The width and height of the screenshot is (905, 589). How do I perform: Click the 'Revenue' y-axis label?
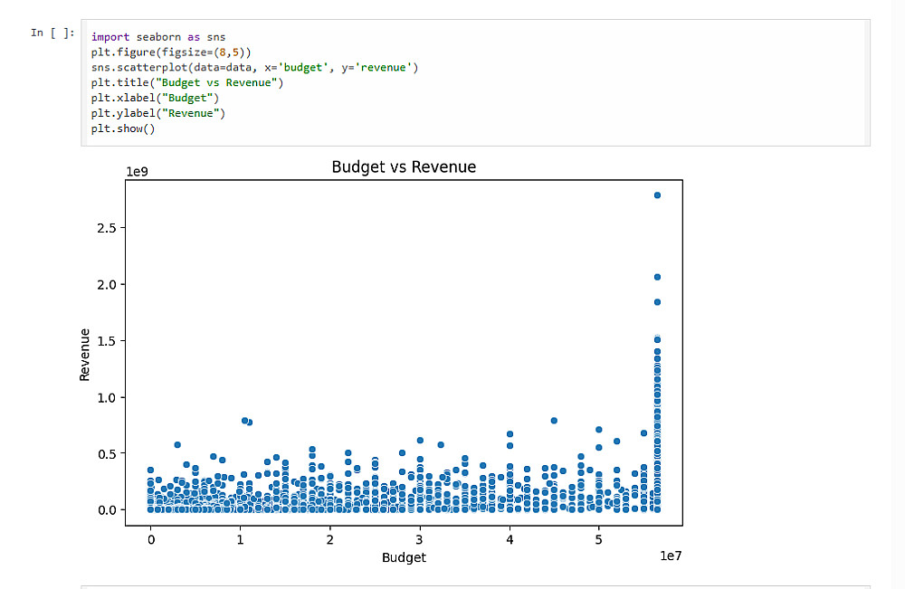(85, 355)
